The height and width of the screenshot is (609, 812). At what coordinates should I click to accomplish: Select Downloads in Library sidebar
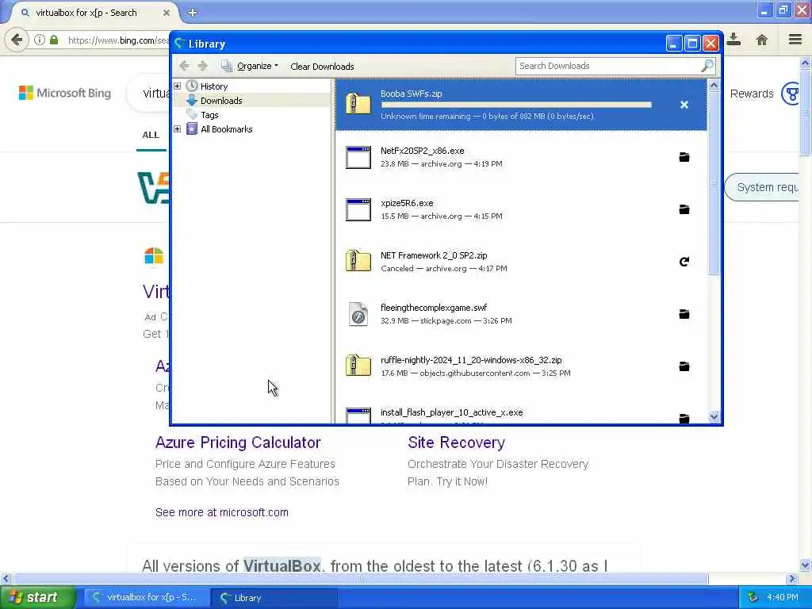tap(221, 101)
